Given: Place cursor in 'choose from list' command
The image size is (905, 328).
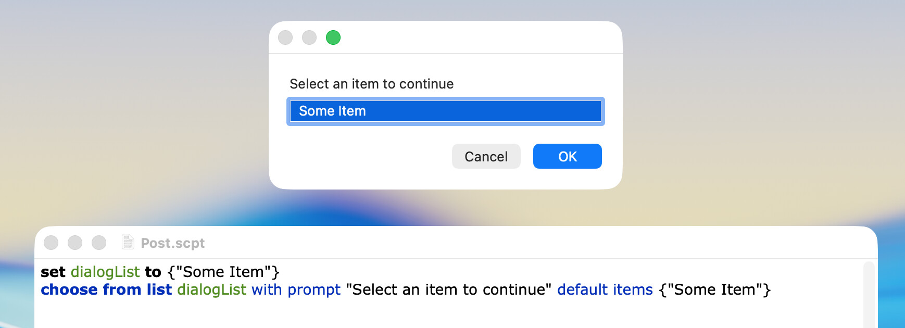Looking at the screenshot, I should tap(106, 289).
